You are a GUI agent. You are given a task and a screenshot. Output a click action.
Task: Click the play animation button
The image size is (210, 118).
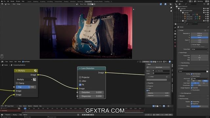point(89,115)
